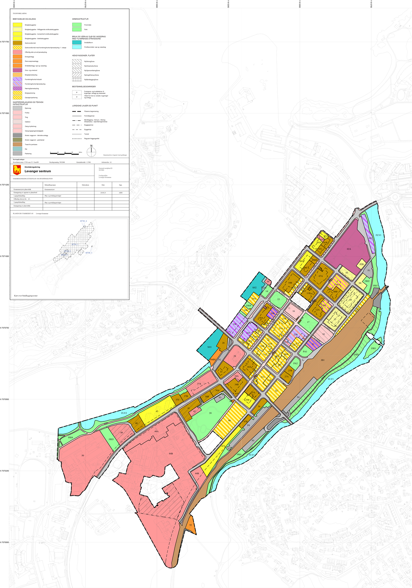Pick the Trasé for jernbane legend swatch
Viewport: 412px width, 588px height.
(18, 145)
